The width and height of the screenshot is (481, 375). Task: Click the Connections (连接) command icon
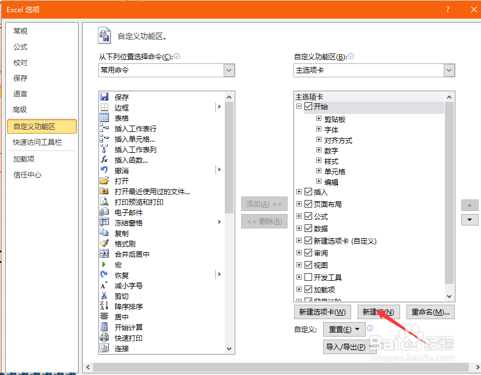[x=104, y=348]
